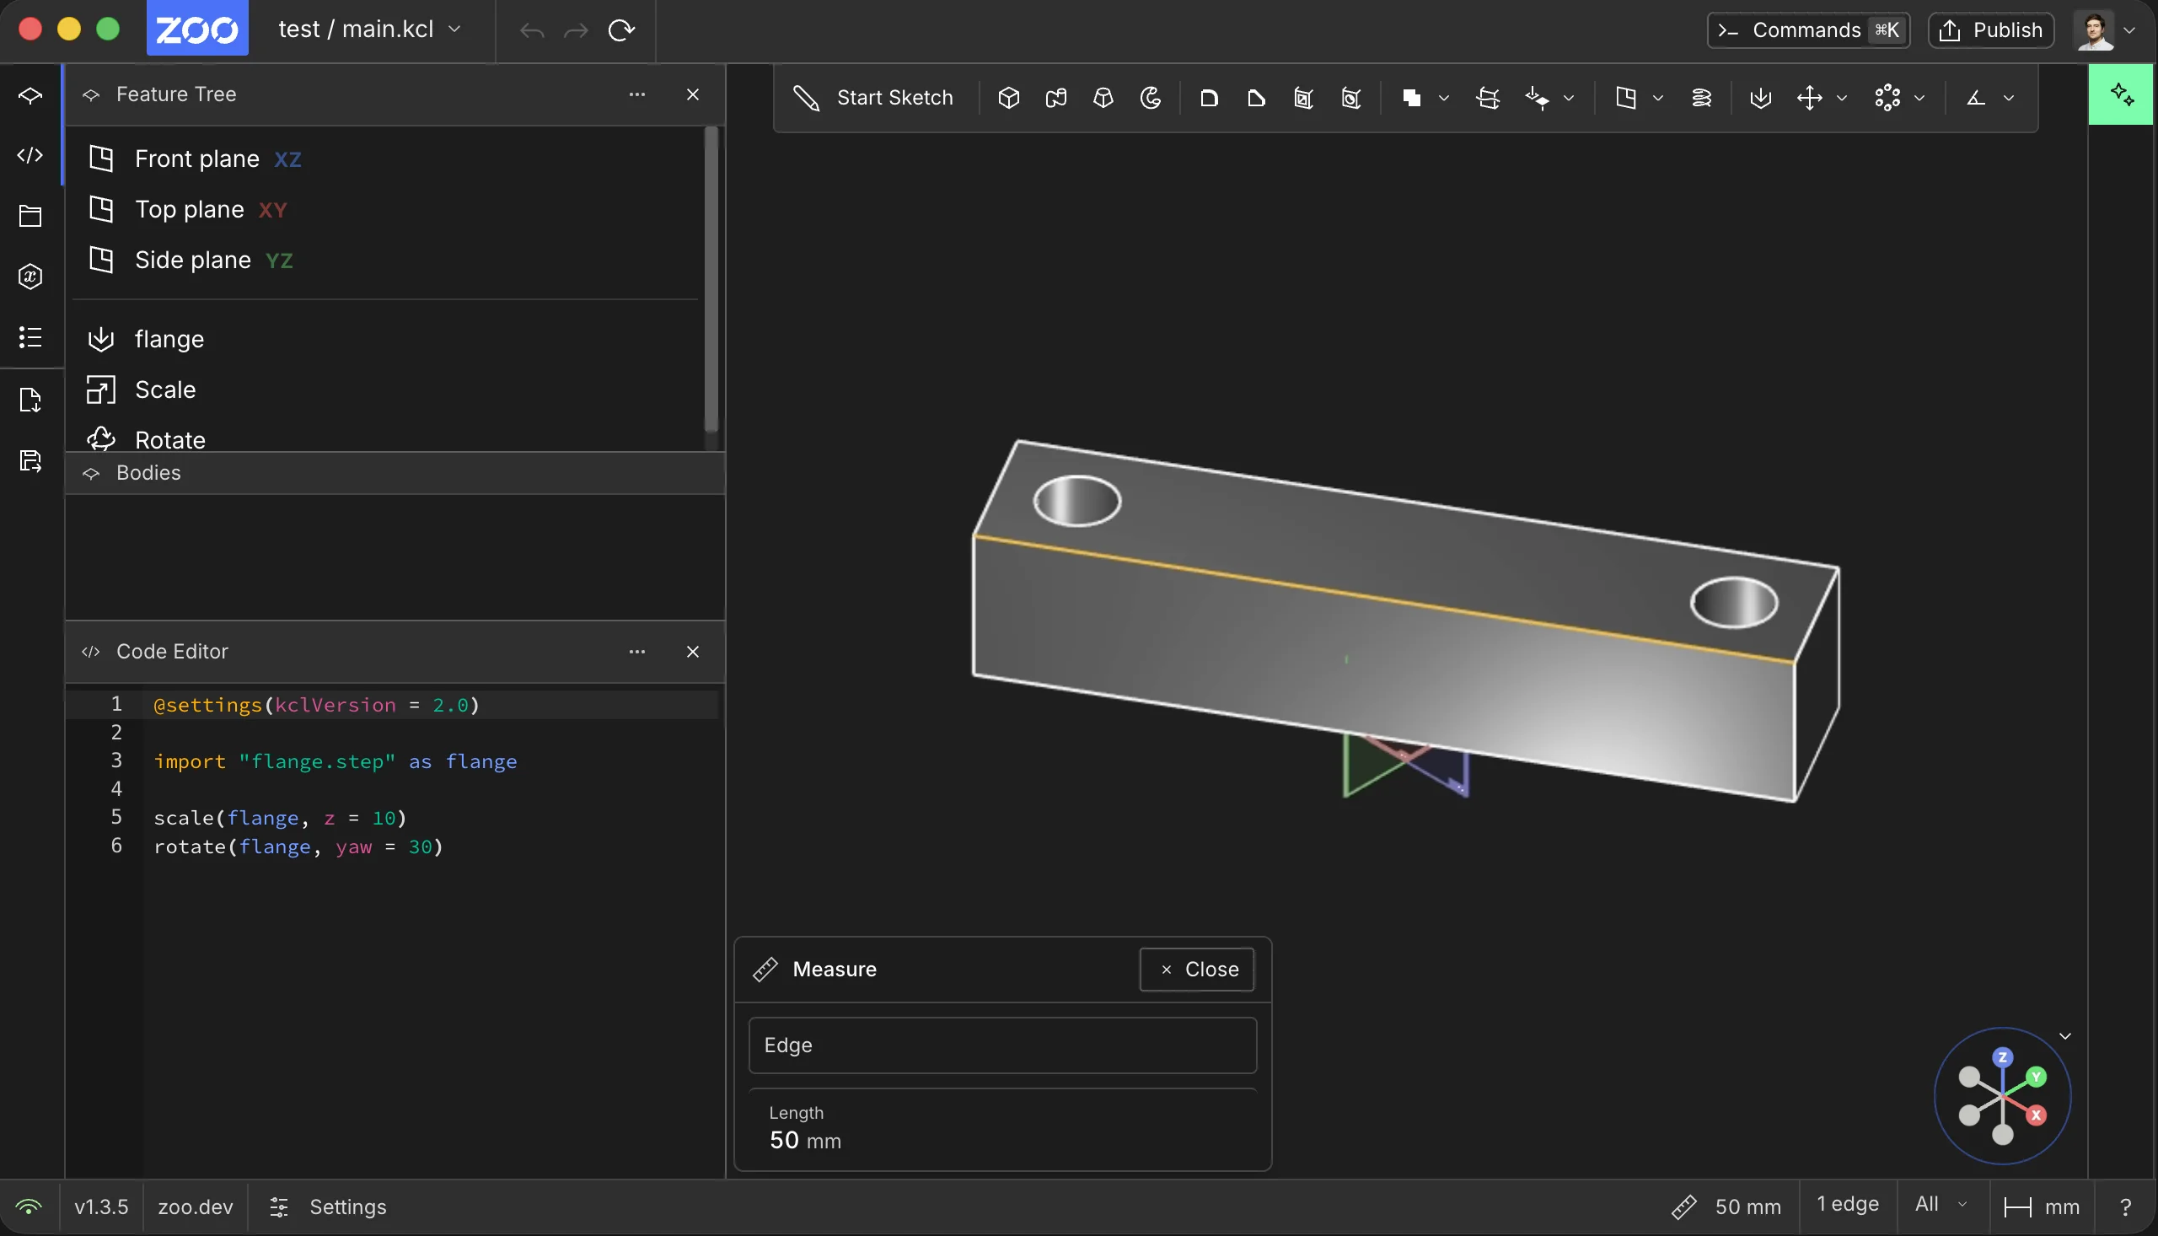This screenshot has width=2158, height=1236.
Task: Close the Feature Tree pane
Action: coord(692,94)
